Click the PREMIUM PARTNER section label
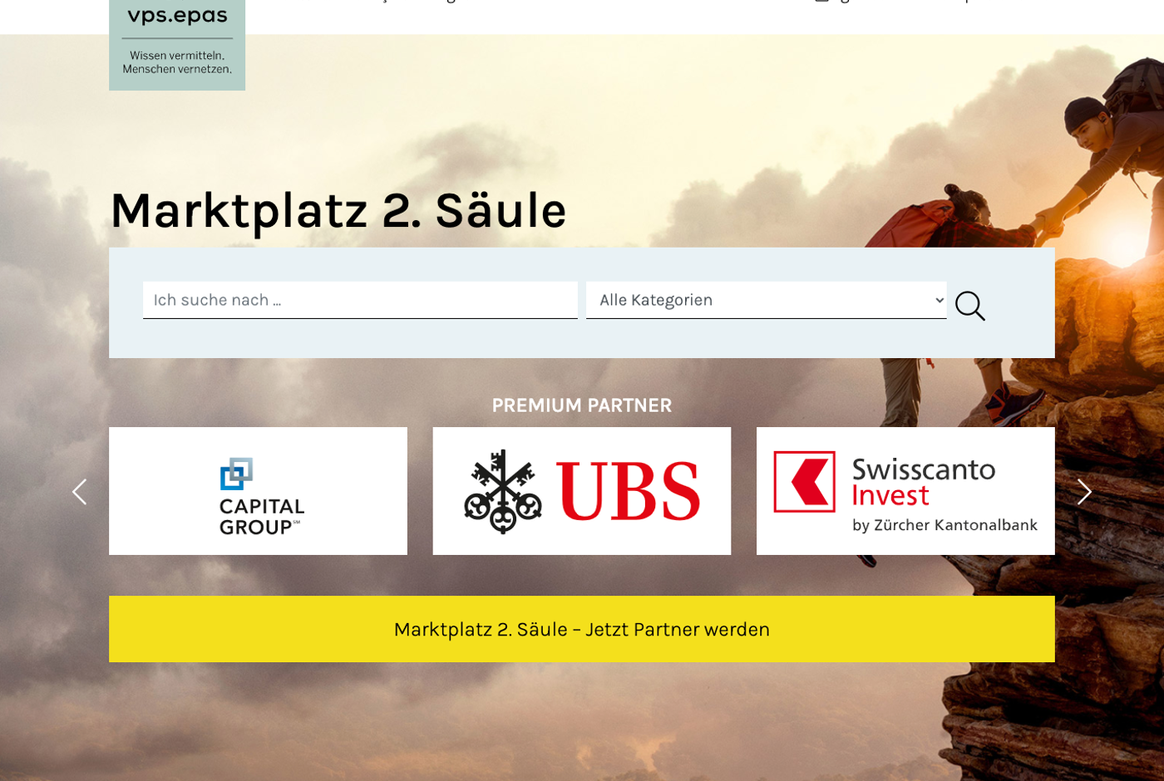 point(581,405)
